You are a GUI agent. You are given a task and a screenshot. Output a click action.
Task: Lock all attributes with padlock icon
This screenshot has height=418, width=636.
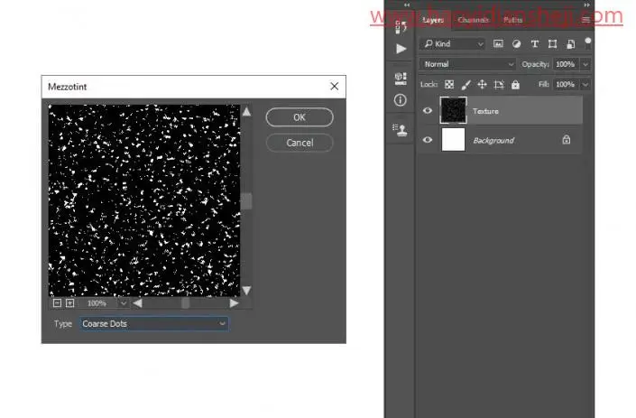(x=515, y=84)
